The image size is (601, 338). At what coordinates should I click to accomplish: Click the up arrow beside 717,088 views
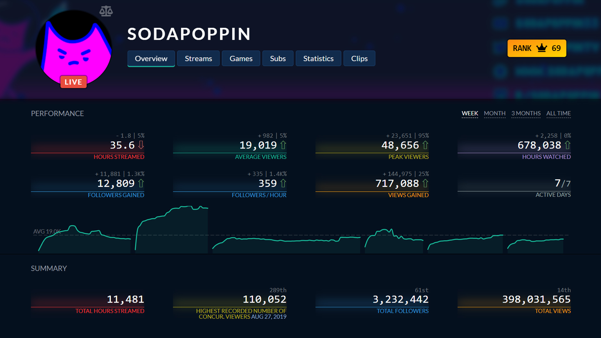point(425,183)
